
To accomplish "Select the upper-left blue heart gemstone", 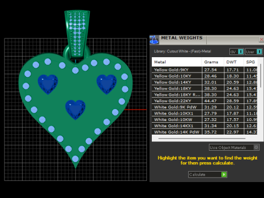I will coord(48,84).
